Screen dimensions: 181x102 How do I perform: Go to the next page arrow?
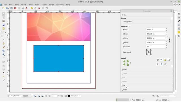click(62, 96)
